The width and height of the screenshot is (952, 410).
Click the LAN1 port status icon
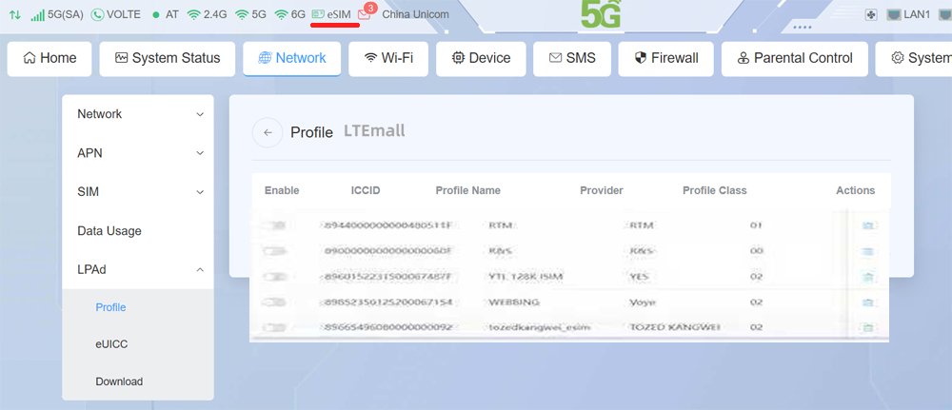(x=894, y=14)
